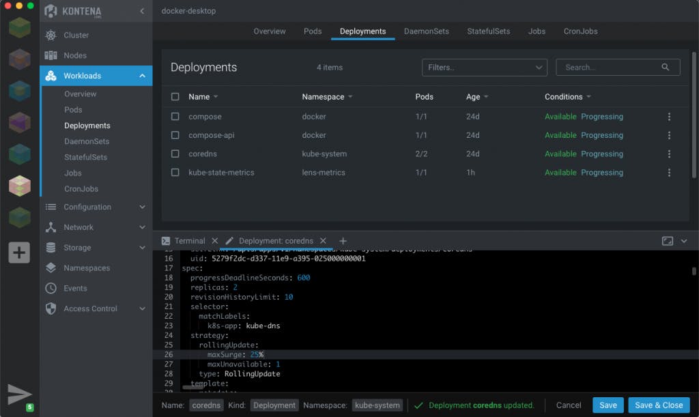
Task: Click the Events clock icon
Action: (51, 288)
